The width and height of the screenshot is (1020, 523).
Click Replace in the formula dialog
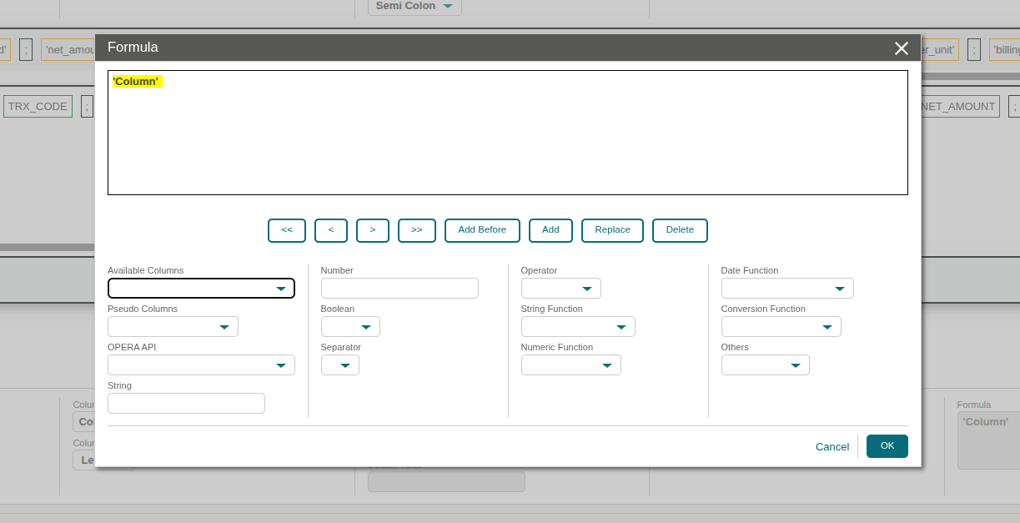pyautogui.click(x=612, y=230)
